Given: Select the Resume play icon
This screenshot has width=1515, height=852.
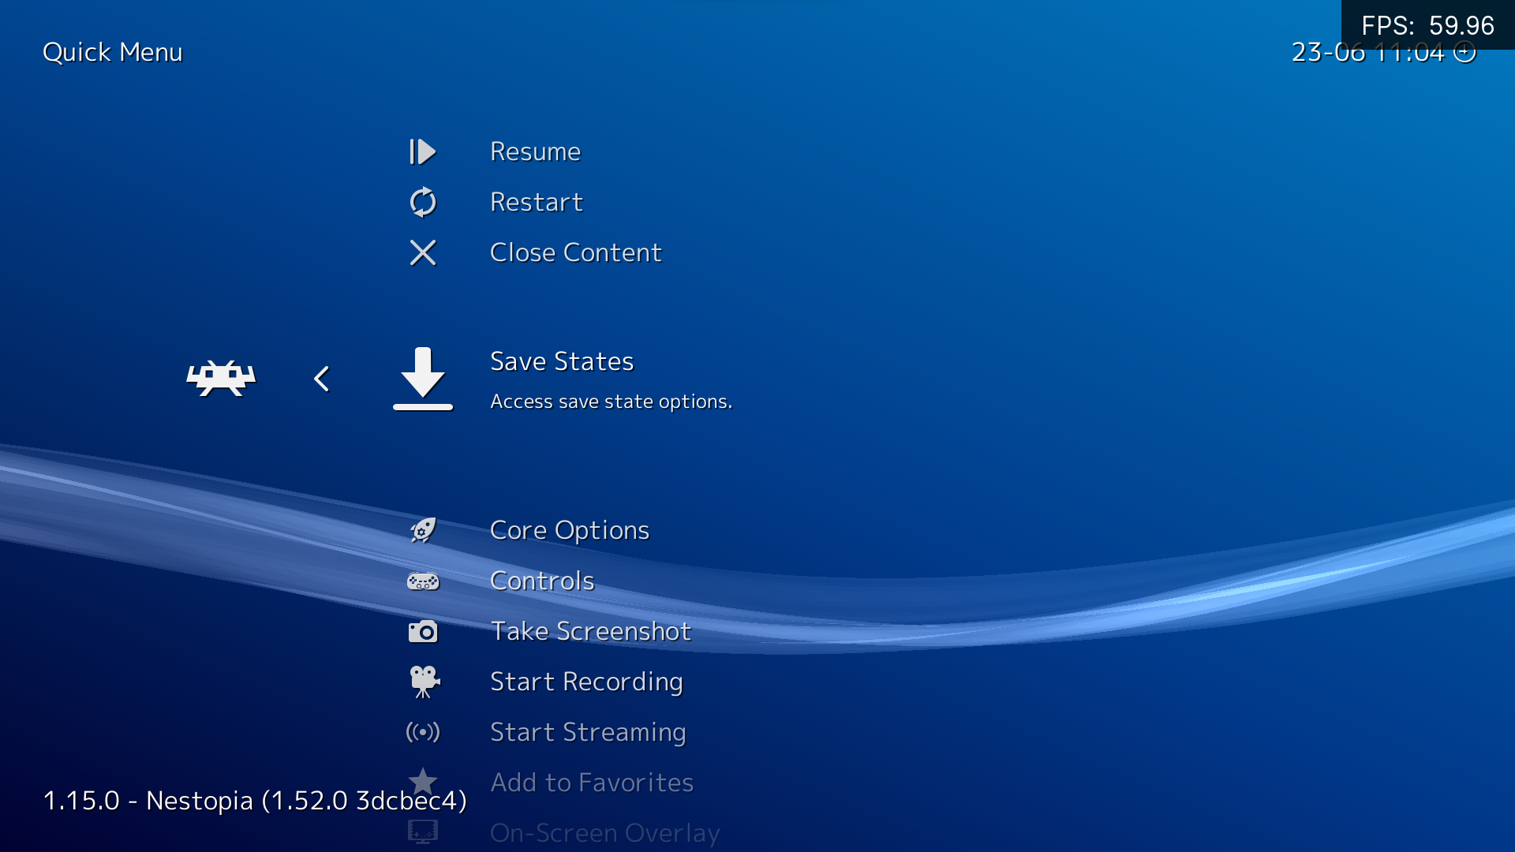Looking at the screenshot, I should coord(423,151).
